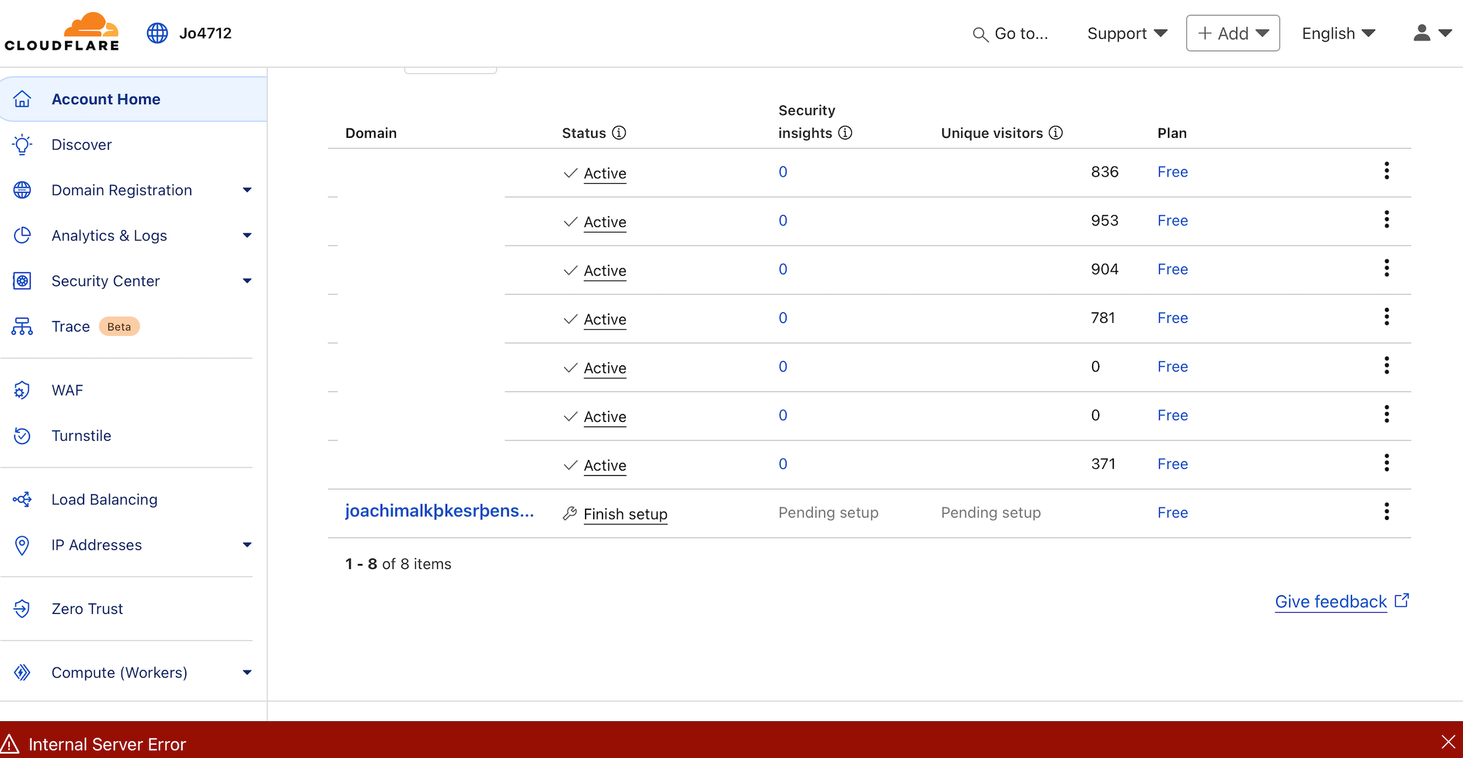
Task: Expand the Compute (Workers) section
Action: point(247,673)
